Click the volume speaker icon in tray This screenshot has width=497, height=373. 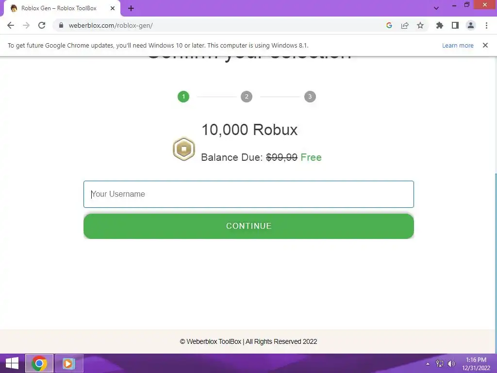tap(451, 363)
